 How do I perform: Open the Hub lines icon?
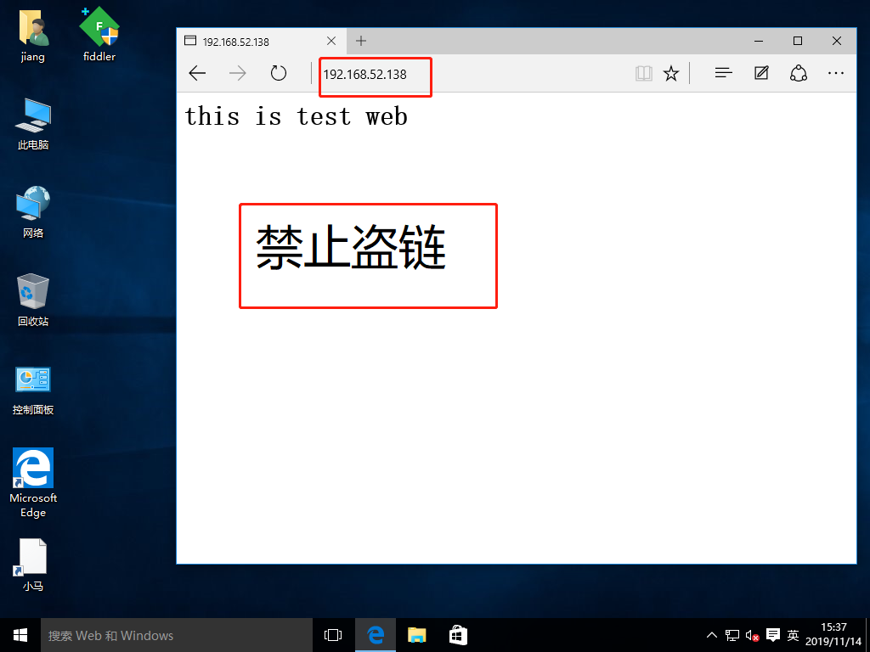point(724,73)
